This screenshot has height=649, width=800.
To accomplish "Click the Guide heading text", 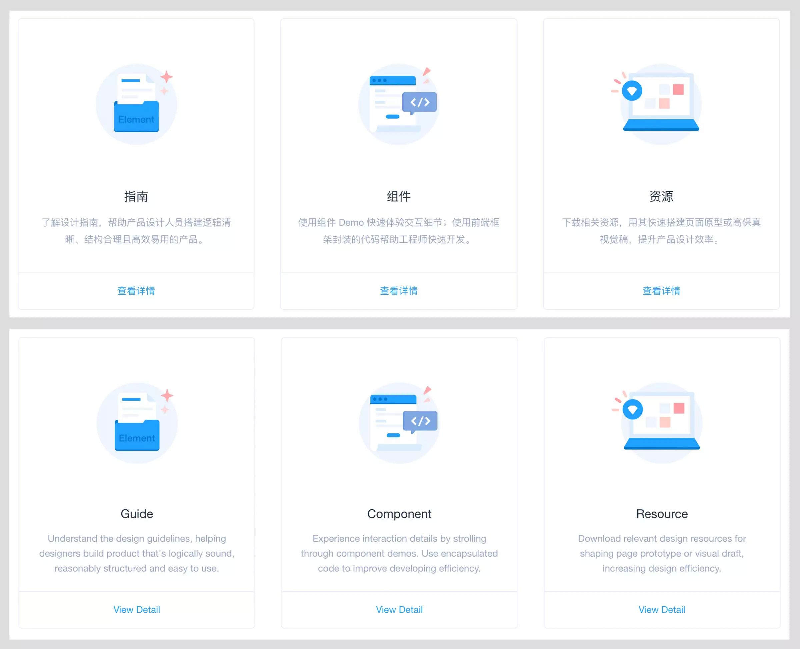I will 137,514.
